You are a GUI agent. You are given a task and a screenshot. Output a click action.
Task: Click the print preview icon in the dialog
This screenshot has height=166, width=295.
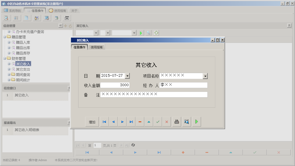point(186,122)
